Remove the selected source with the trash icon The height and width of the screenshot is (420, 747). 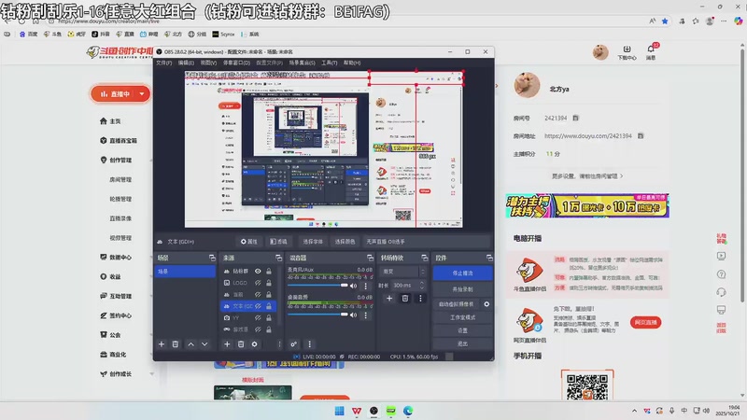[x=241, y=343]
